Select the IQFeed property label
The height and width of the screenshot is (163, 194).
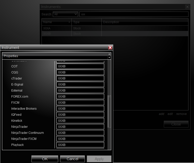point(16,115)
